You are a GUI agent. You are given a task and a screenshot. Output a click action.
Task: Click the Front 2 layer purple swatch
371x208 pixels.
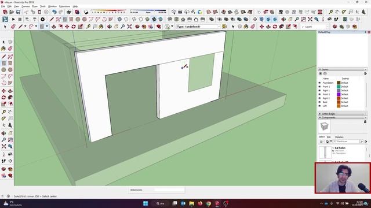tap(339, 94)
